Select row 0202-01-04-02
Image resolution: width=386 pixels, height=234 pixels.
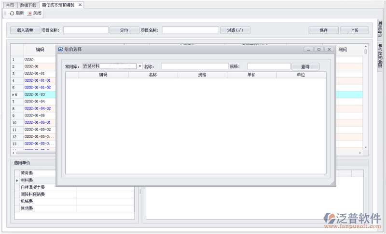click(40, 108)
